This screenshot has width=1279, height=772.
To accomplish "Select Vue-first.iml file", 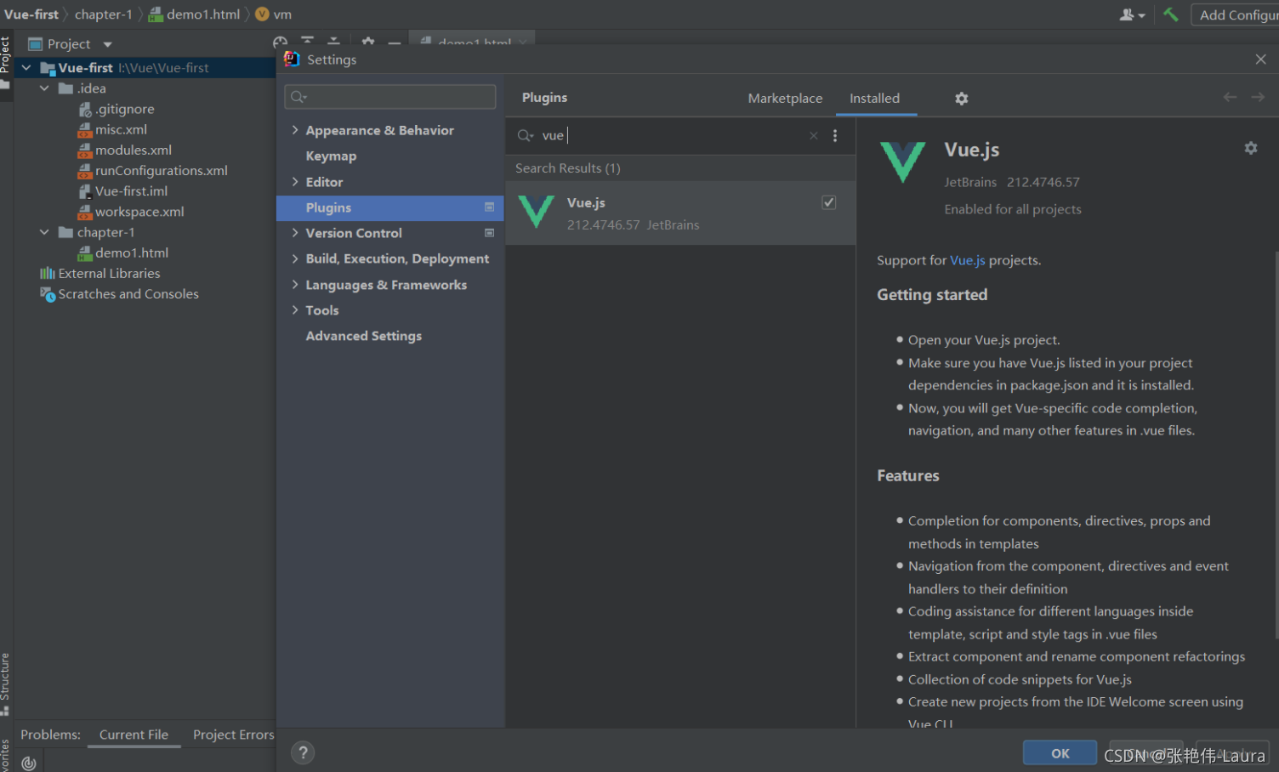I will point(122,191).
